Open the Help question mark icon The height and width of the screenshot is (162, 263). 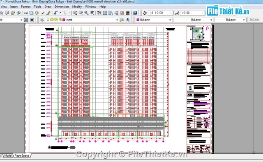(135, 13)
